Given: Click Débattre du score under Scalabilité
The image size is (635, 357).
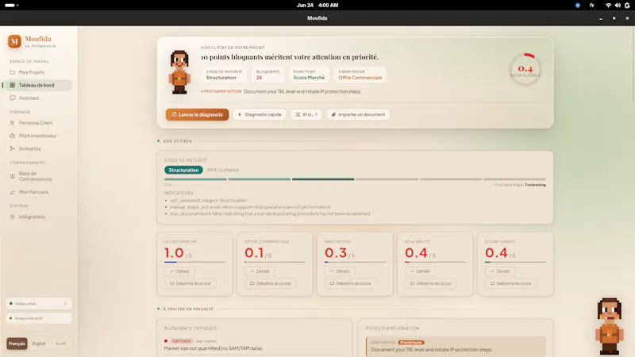Looking at the screenshot, I should click(x=430, y=283).
